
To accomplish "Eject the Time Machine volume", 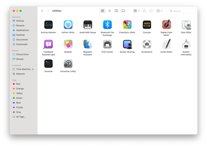I will click(33, 69).
